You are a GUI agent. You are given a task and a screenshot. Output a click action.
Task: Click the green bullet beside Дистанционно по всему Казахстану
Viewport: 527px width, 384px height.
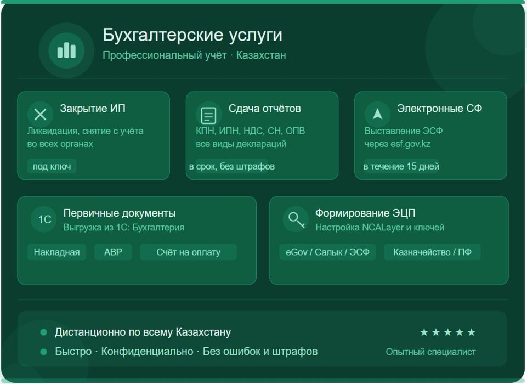43,332
